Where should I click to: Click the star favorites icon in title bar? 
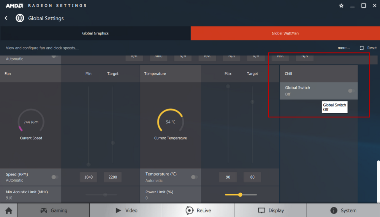[x=341, y=6]
